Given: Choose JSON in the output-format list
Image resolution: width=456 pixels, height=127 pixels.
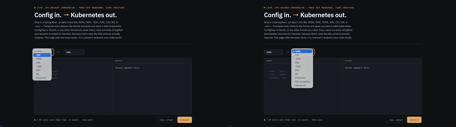Looking at the screenshot, I should click(302, 59).
